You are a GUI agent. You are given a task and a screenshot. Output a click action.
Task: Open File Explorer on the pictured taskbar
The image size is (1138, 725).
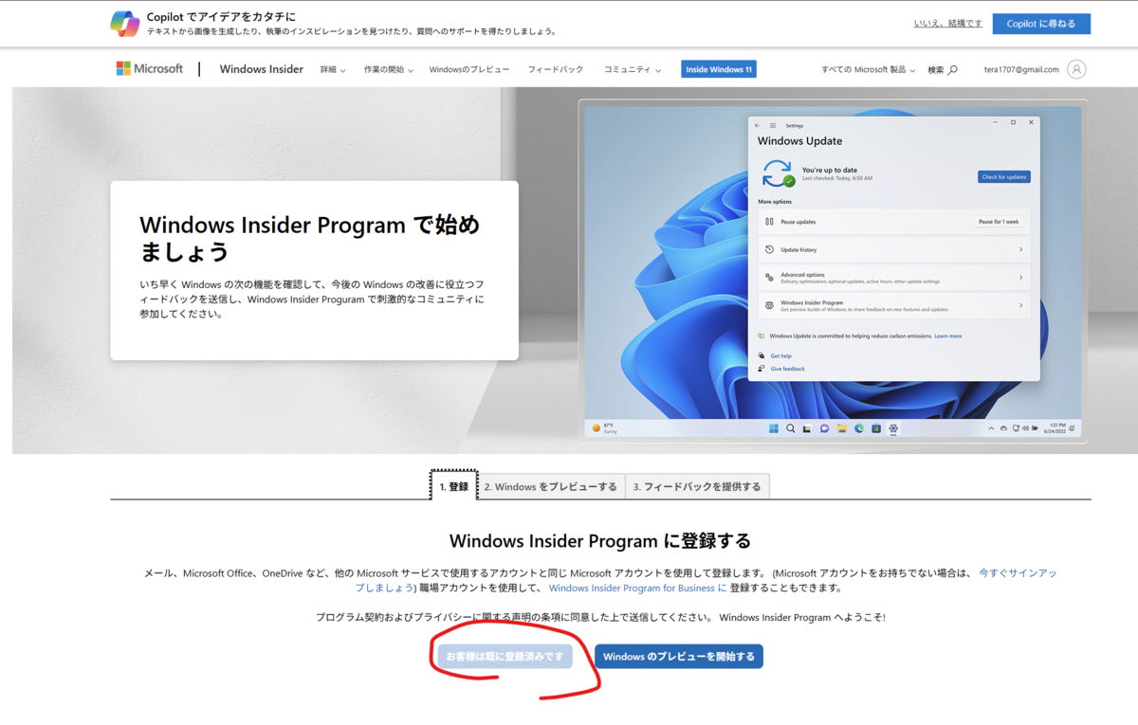coord(841,428)
